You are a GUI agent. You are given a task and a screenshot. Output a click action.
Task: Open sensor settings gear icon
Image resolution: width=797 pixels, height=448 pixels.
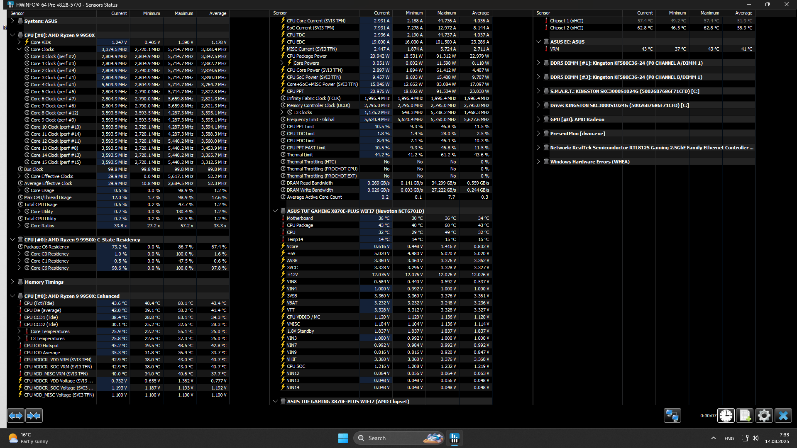764,416
